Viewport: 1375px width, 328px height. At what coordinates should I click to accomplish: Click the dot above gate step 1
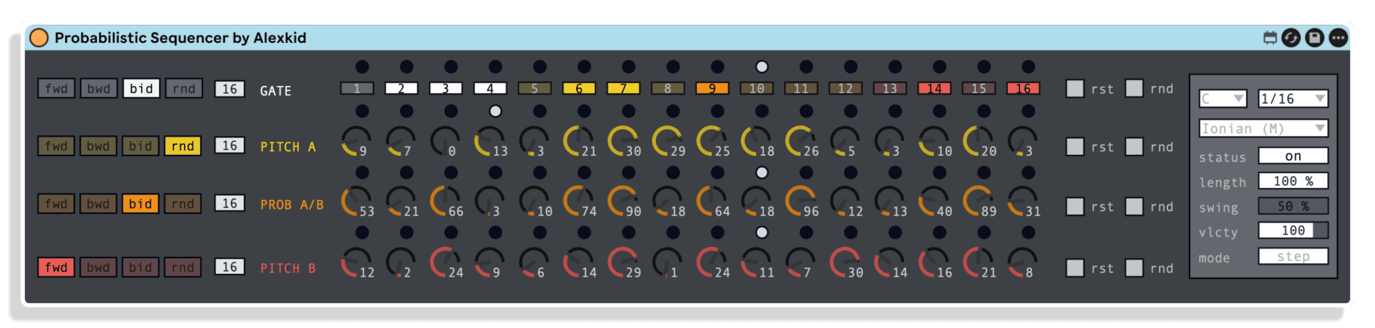(362, 67)
